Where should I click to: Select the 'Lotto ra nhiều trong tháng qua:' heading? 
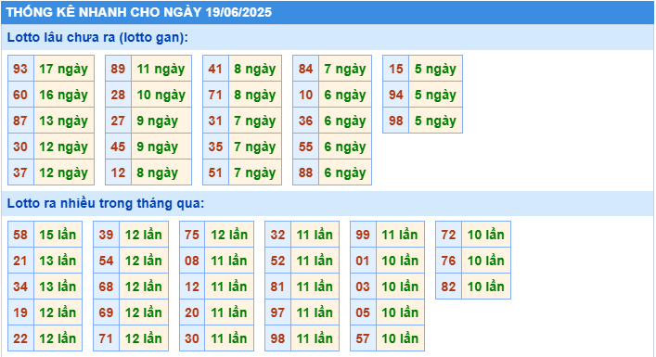106,203
